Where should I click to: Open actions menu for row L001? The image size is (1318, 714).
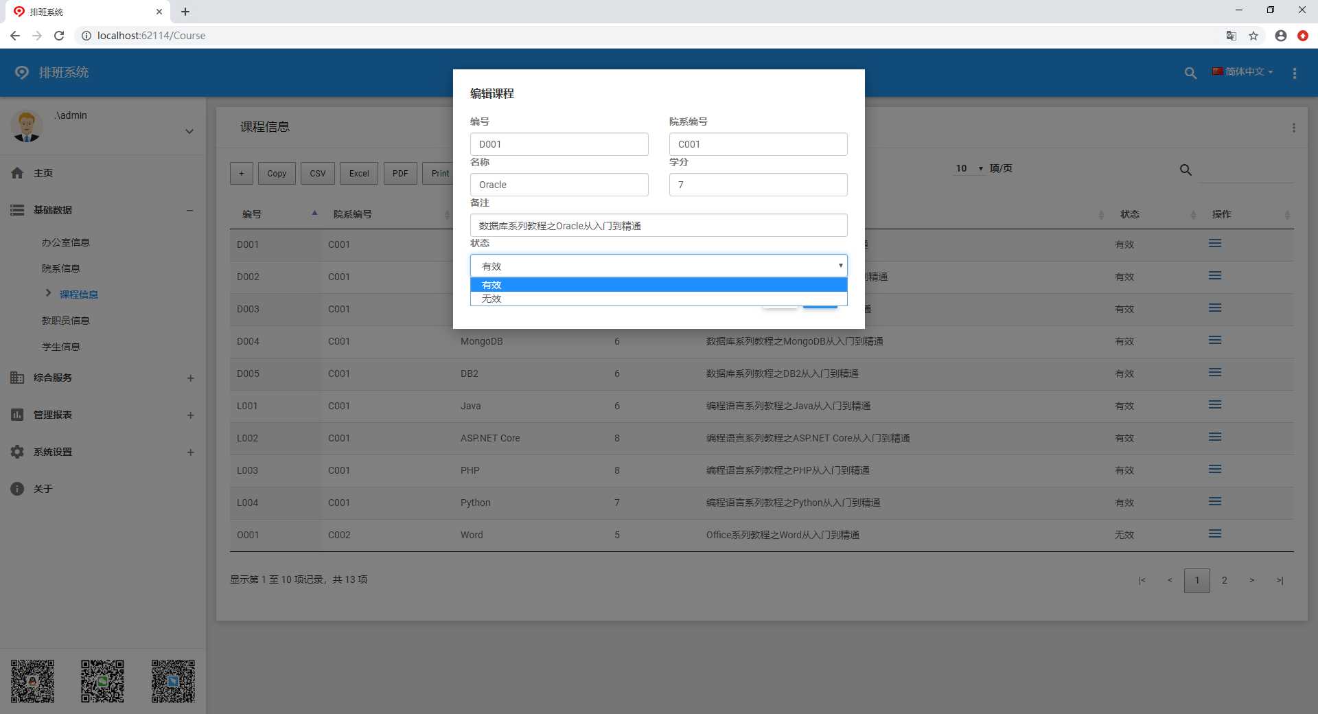pyautogui.click(x=1215, y=405)
